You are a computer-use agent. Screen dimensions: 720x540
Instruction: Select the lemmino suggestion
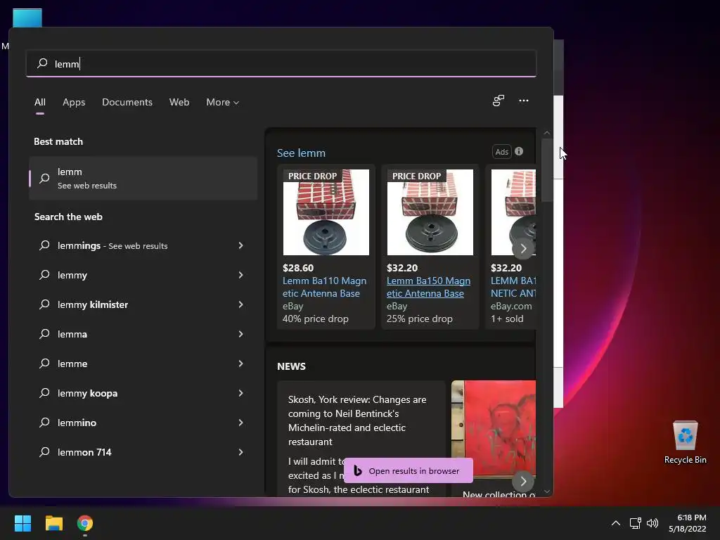pos(133,423)
